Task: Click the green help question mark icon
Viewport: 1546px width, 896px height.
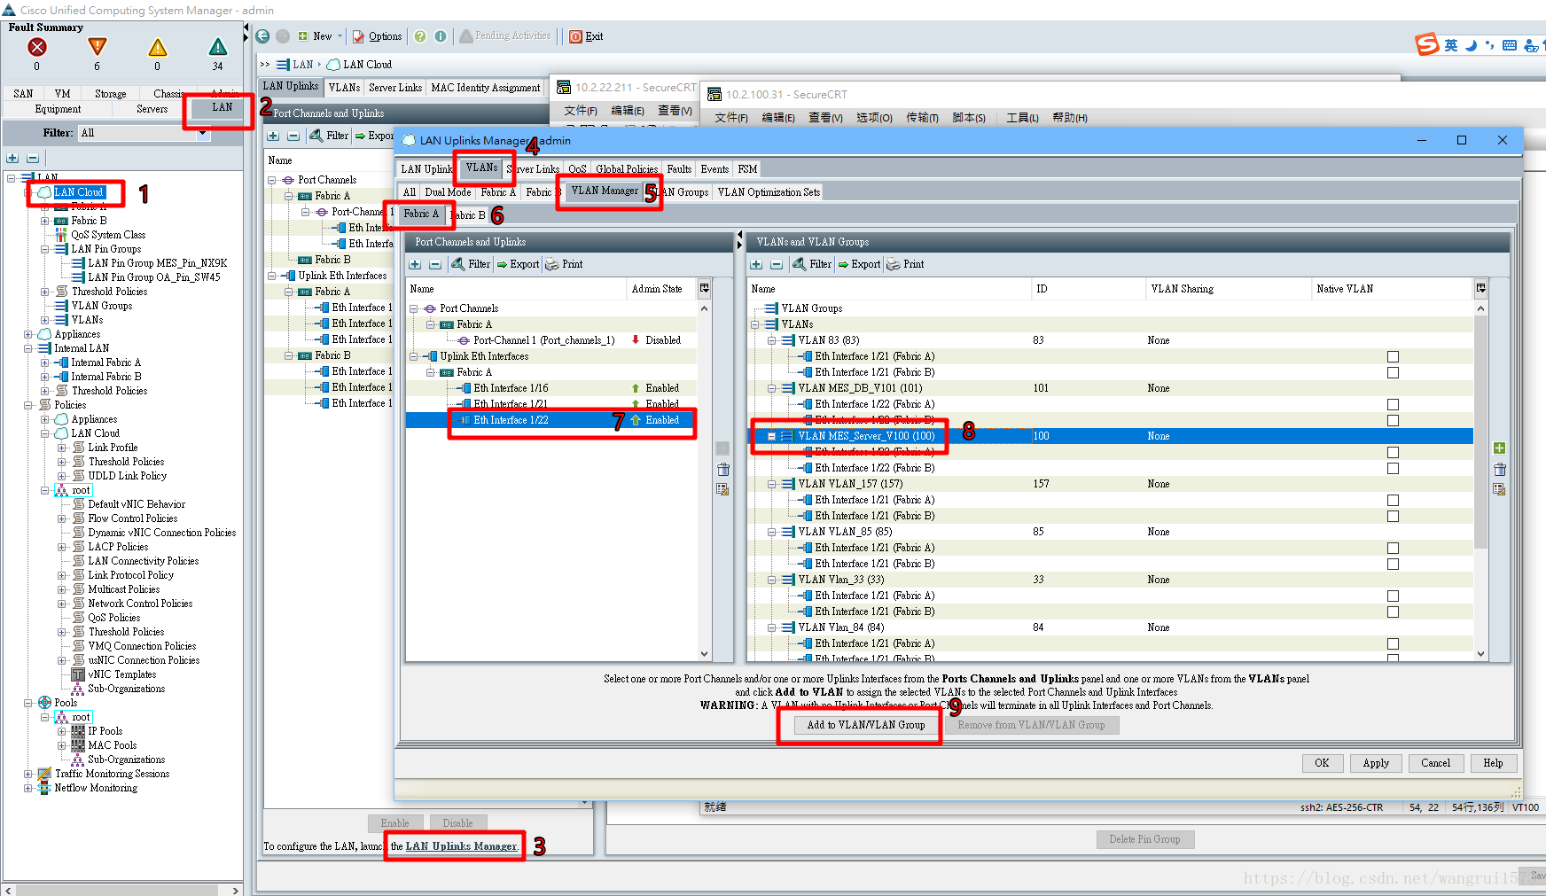Action: (420, 36)
